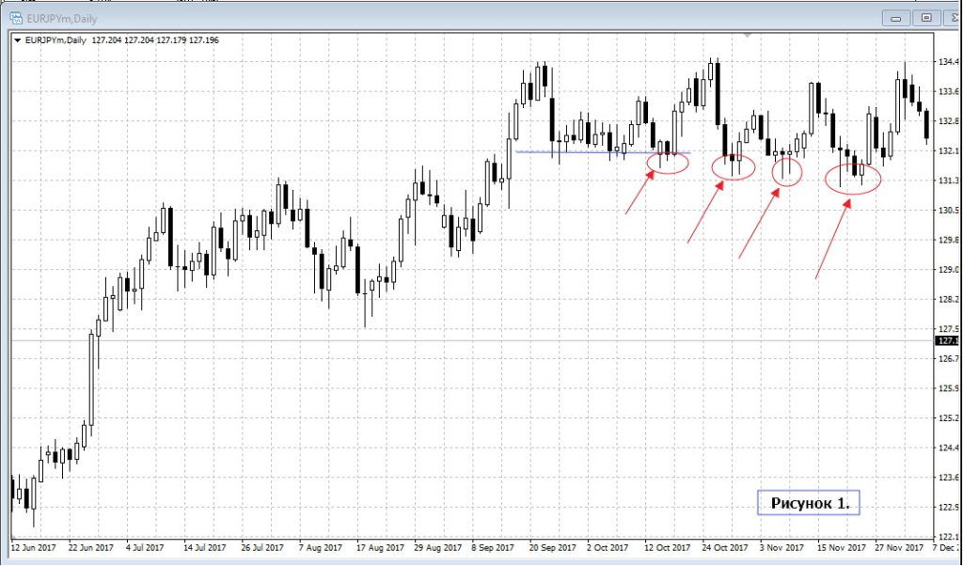Open the EURJPYm,Daily symbol dropdown triangle

18,39
